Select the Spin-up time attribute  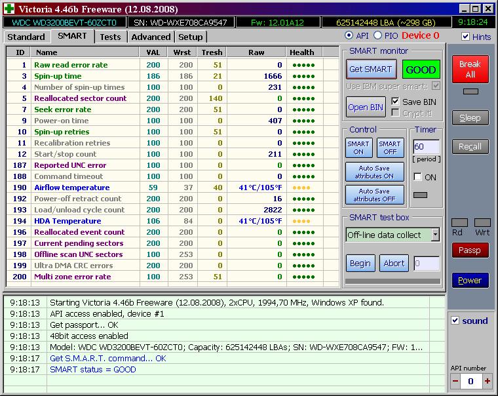click(x=172, y=76)
